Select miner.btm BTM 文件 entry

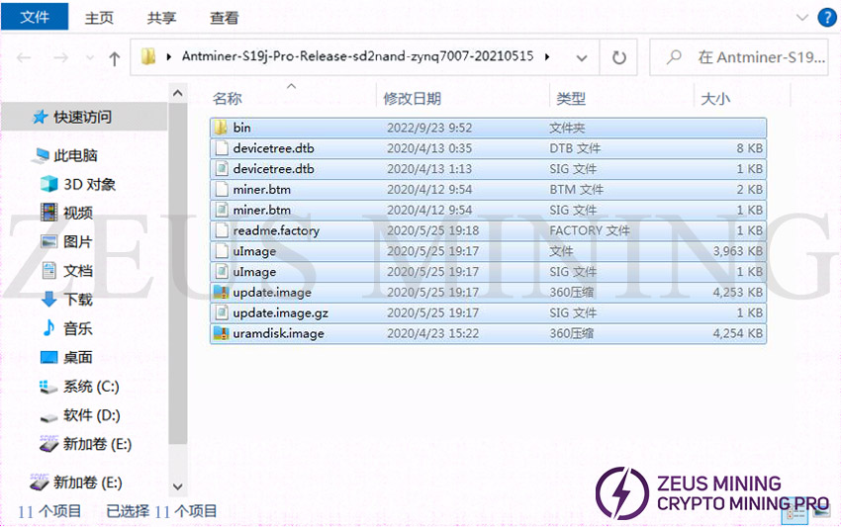[x=488, y=189]
